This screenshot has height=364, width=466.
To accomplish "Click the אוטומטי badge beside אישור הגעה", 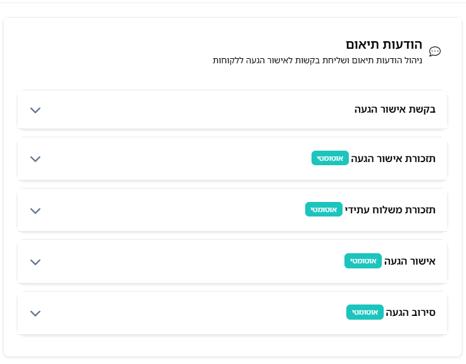I will pos(363,261).
